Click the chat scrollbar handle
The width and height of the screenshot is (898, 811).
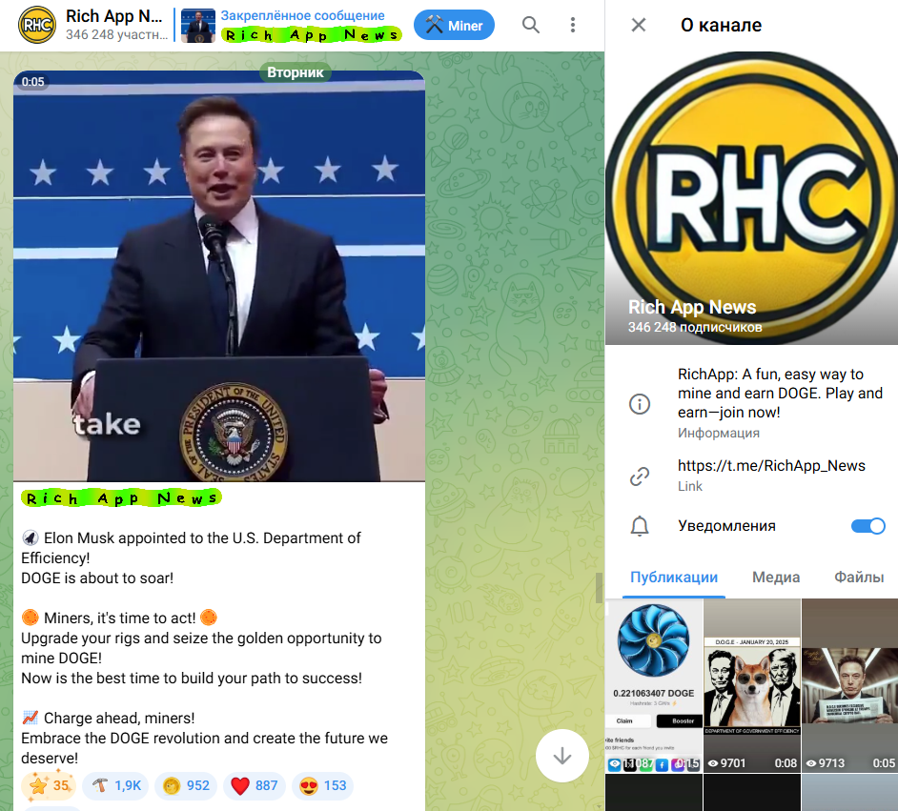[x=599, y=588]
